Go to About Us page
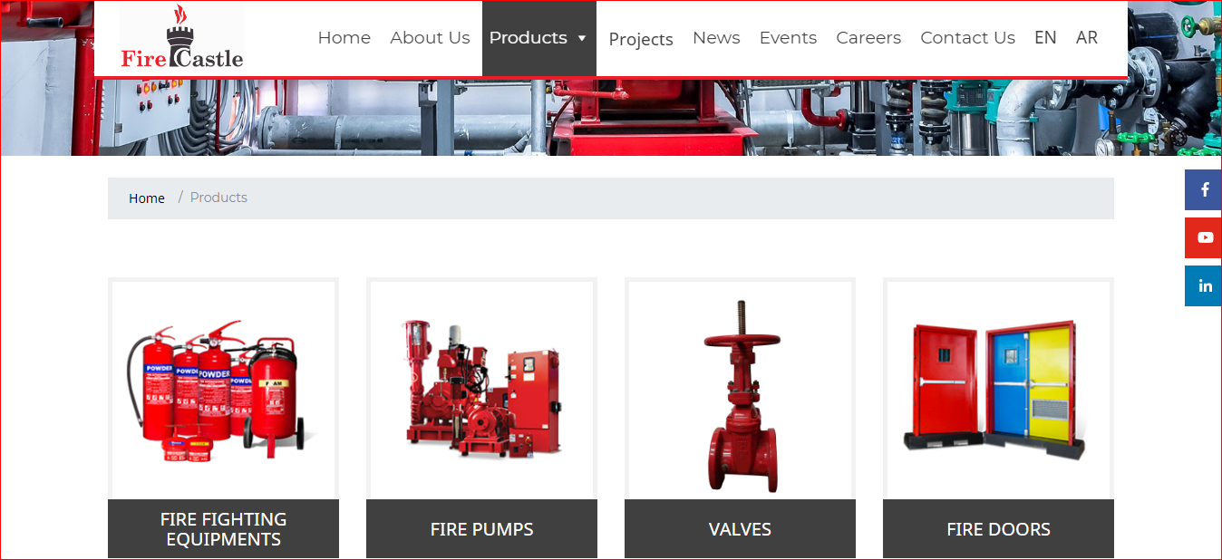This screenshot has width=1222, height=560. (x=430, y=38)
